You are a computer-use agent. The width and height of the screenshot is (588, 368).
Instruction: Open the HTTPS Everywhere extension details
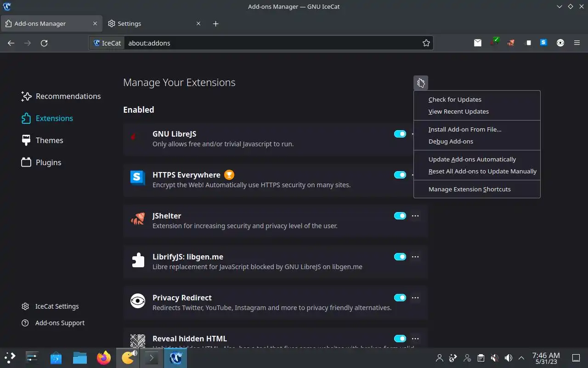click(275, 180)
